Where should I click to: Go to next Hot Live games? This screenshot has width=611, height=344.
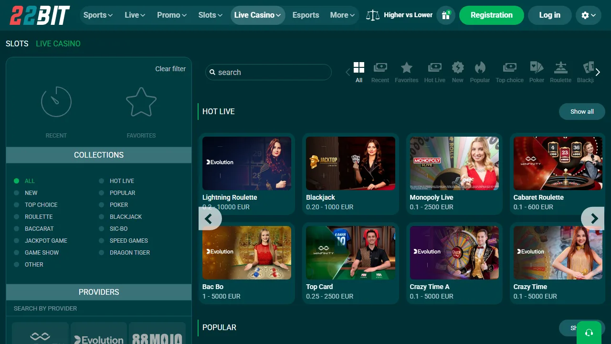[x=593, y=219]
